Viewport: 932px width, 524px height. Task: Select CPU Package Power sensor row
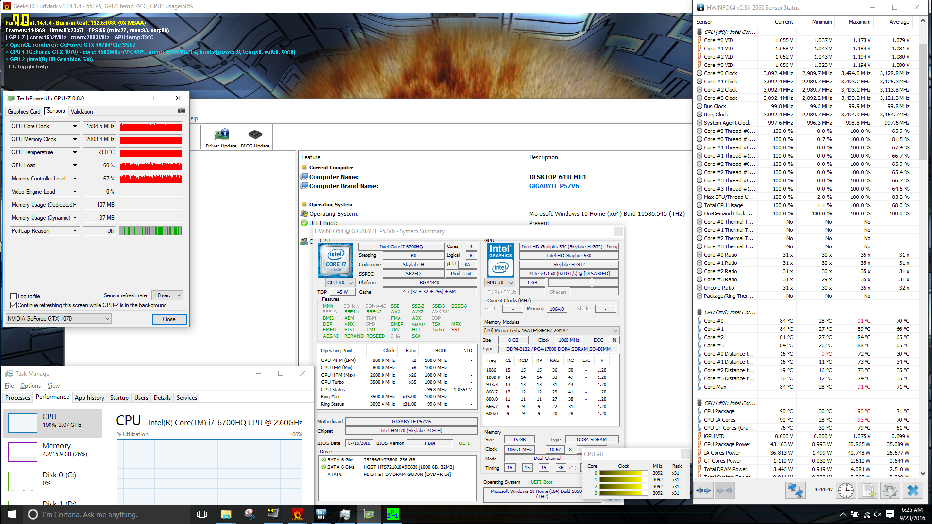[804, 444]
